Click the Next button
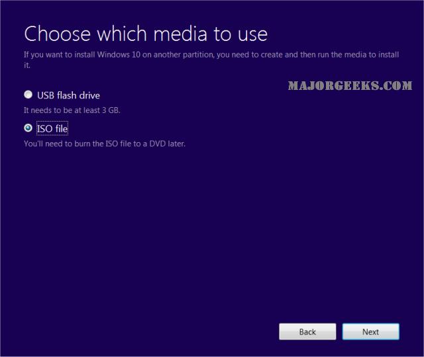This screenshot has height=357, width=424. point(370,332)
